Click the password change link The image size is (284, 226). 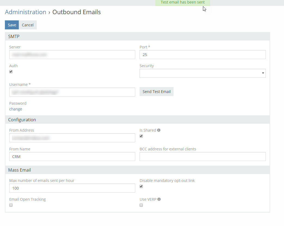pyautogui.click(x=16, y=109)
